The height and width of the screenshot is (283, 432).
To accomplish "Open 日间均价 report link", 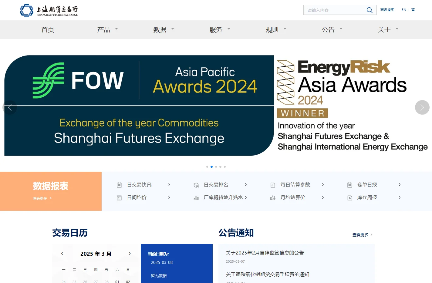I will pyautogui.click(x=137, y=197).
